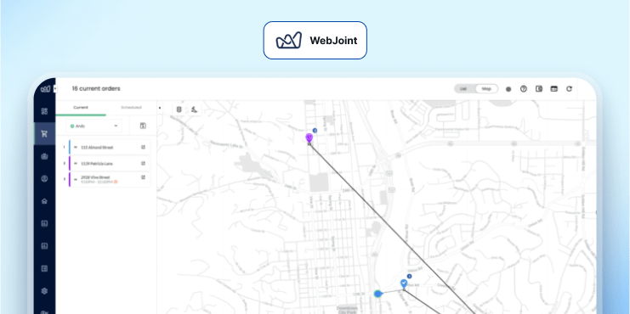The width and height of the screenshot is (630, 314).
Task: Click the WebJoint logo in the sidebar
Action: (45, 88)
